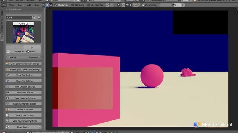Open the Select menu in node header
This screenshot has width=238, height=133.
[x=20, y=5]
